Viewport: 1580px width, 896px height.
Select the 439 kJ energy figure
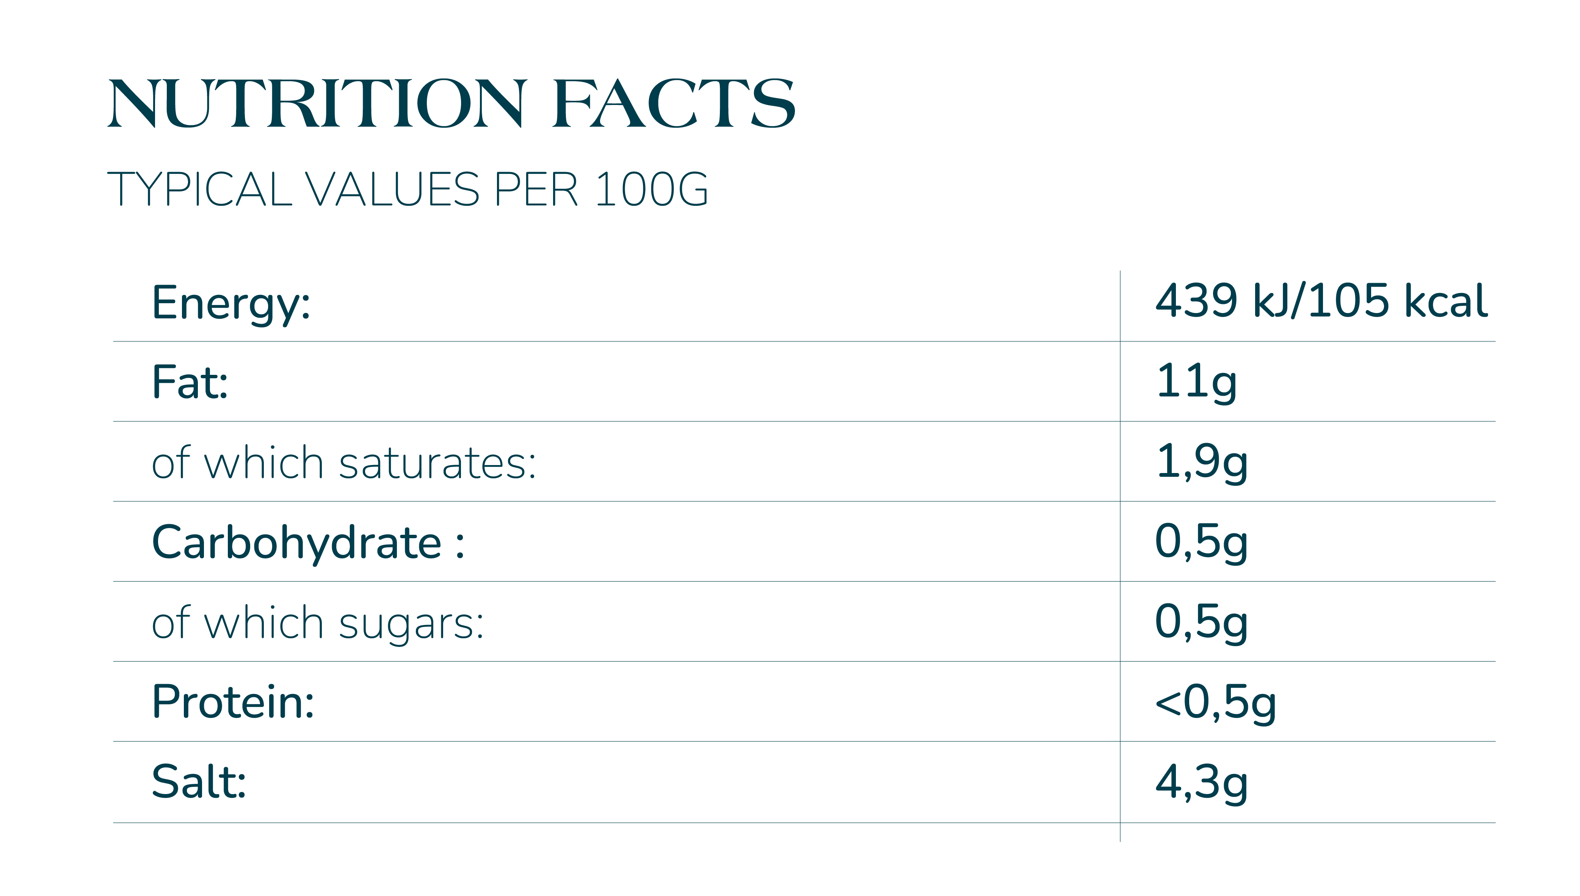(1223, 302)
